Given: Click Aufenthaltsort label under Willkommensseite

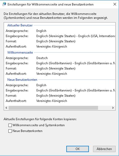Looking at the screenshot, I should tap(16, 74).
